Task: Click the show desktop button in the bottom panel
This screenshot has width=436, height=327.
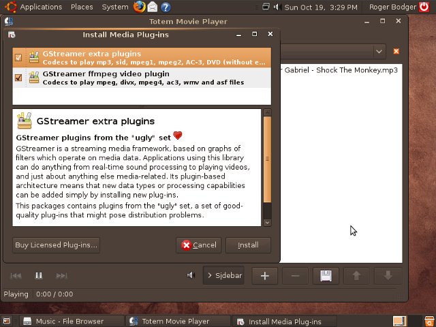Action: (7, 322)
